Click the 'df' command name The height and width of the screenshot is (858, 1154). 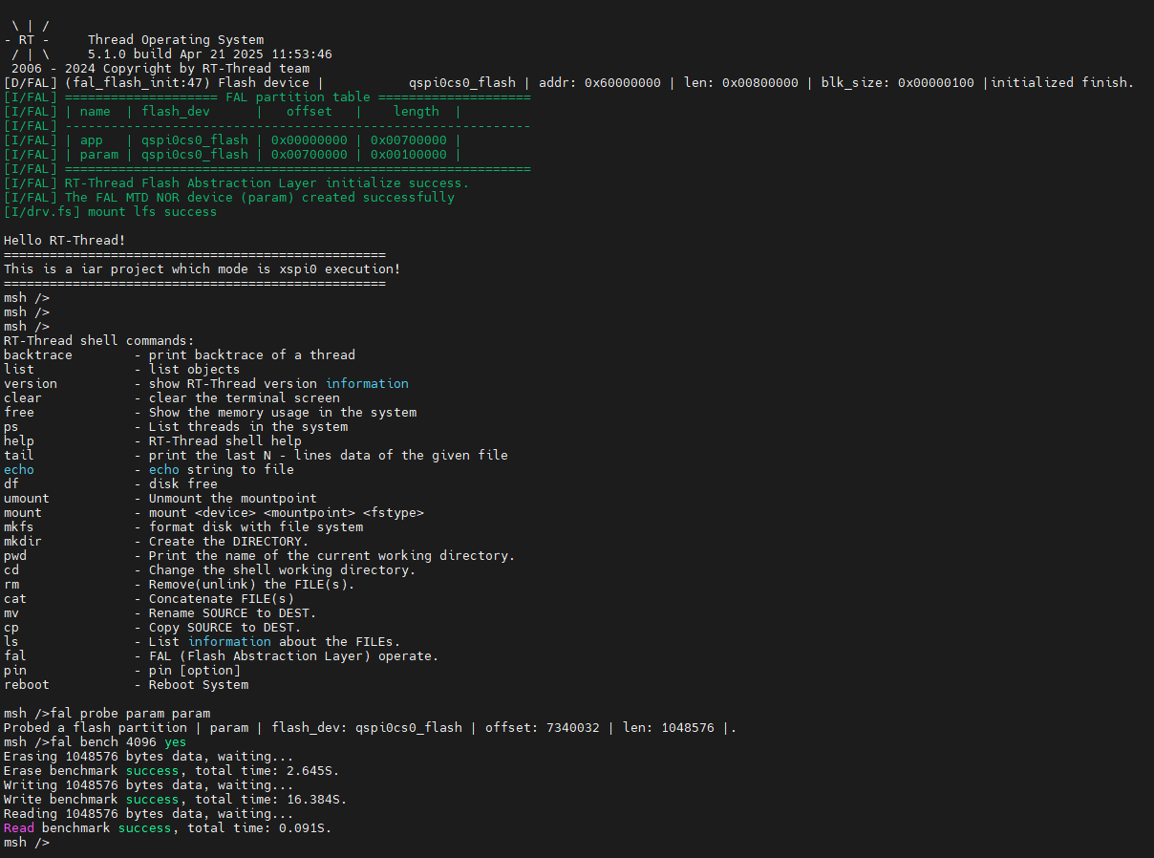pyautogui.click(x=11, y=484)
